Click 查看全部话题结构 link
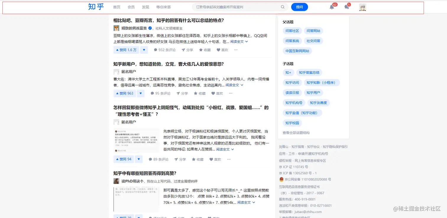The width and height of the screenshot is (447, 218). point(296,133)
